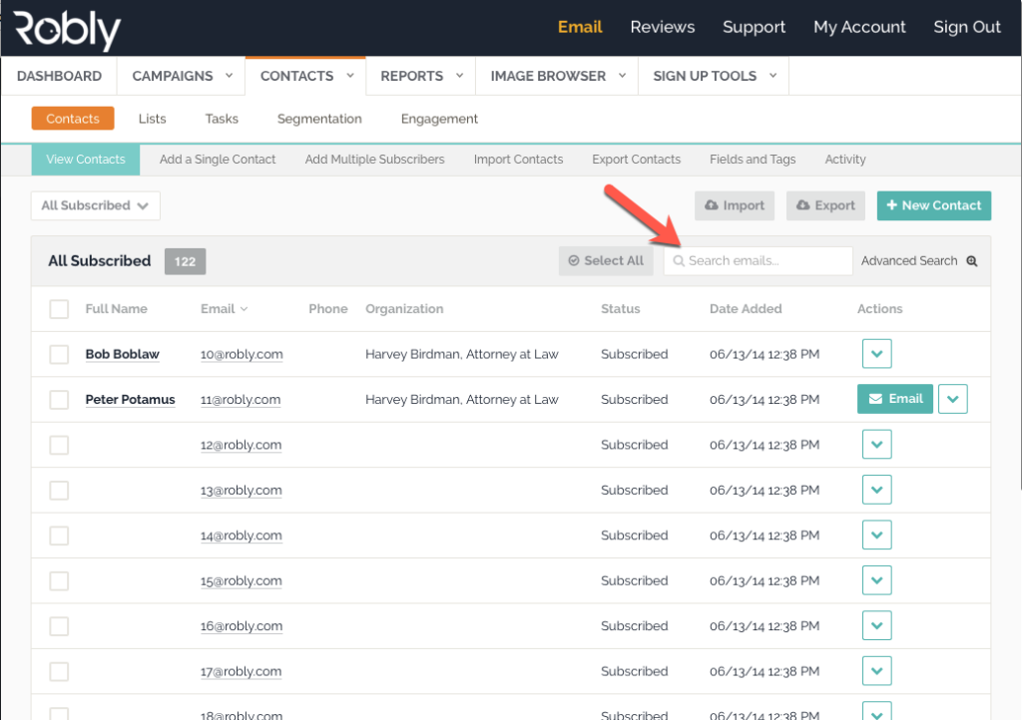The image size is (1022, 720).
Task: Tick the checkbox for 12@robly.com
Action: click(58, 444)
